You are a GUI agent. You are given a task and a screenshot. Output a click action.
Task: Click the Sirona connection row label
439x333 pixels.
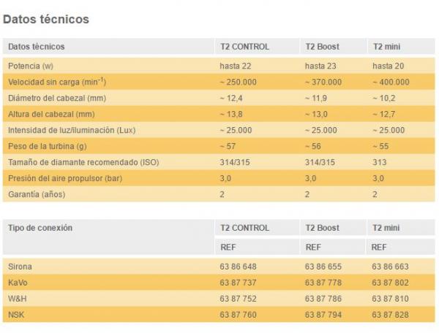tap(20, 267)
